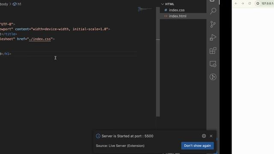Reload the browser page
274x154 pixels.
250,3
